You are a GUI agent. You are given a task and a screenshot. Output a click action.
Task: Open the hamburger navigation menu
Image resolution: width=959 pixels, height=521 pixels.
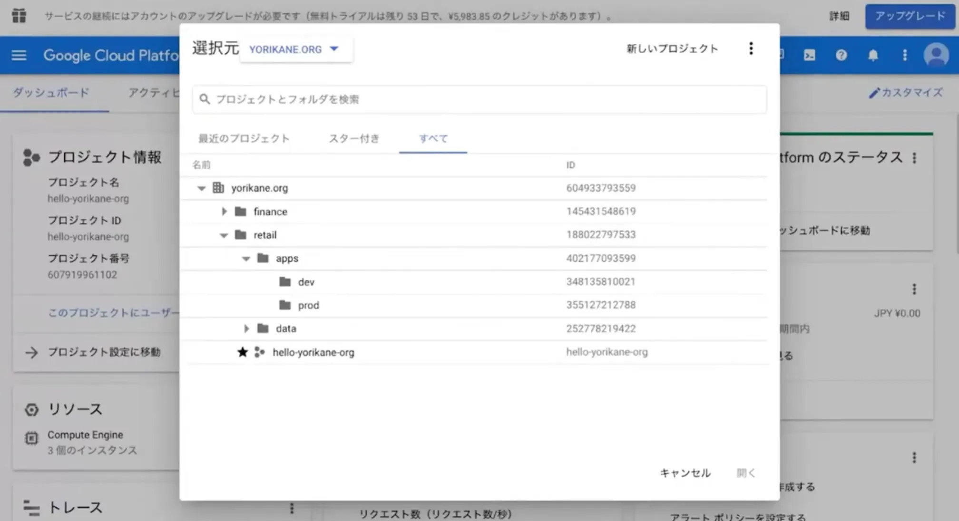[x=19, y=55]
